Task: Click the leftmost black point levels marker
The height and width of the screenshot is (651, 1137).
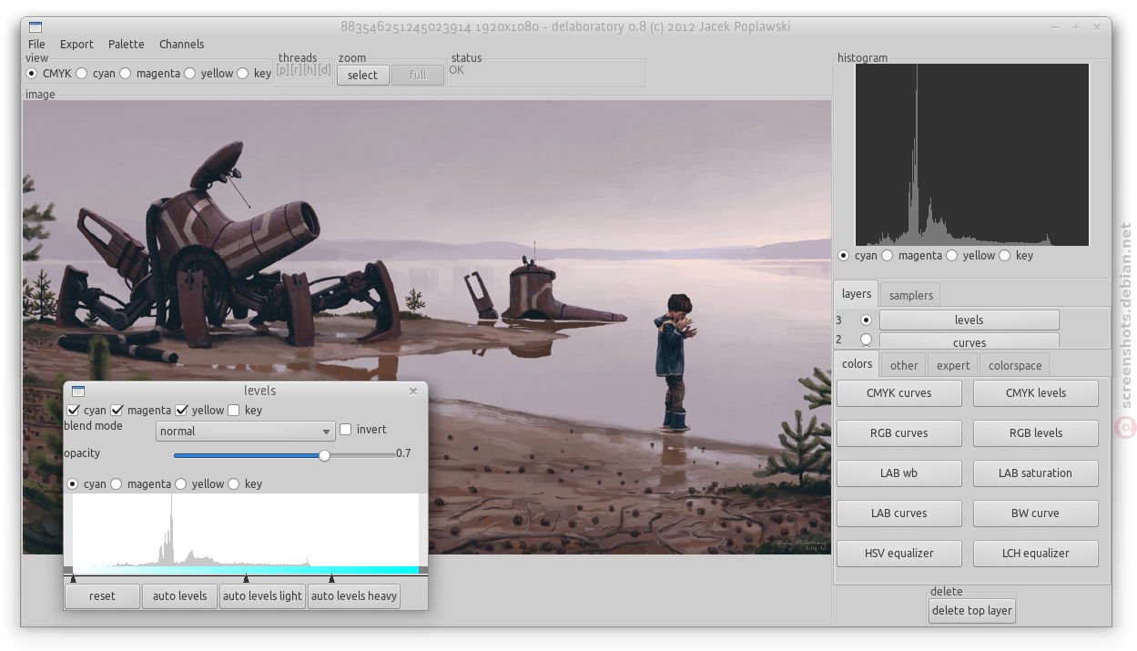Action: [74, 578]
